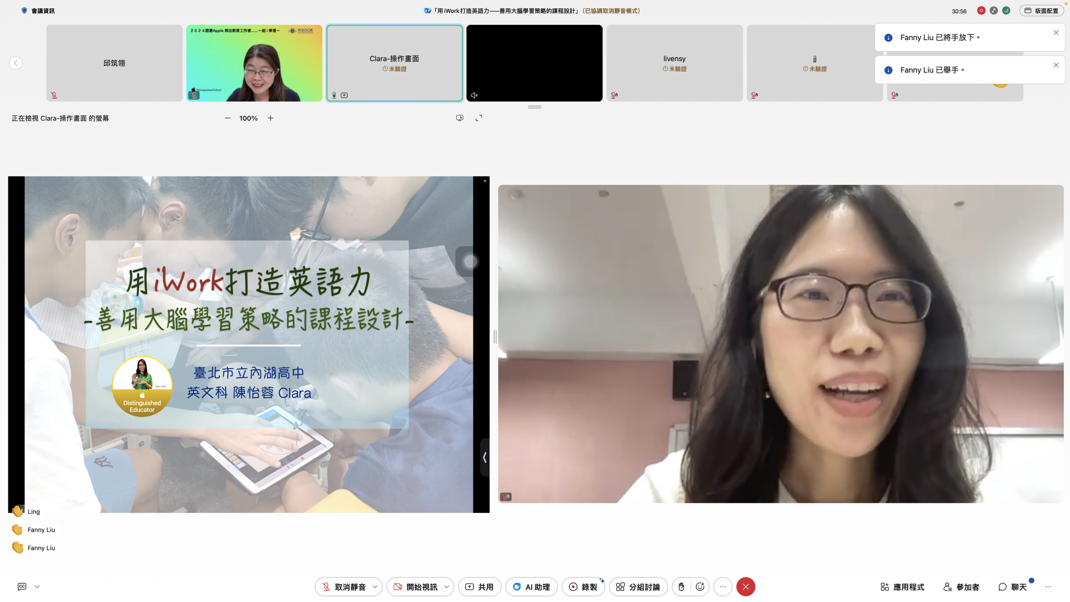Viewport: 1070px width, 602px height.
Task: Select the Clara-操作畫面 participant thumbnail
Action: coord(394,63)
